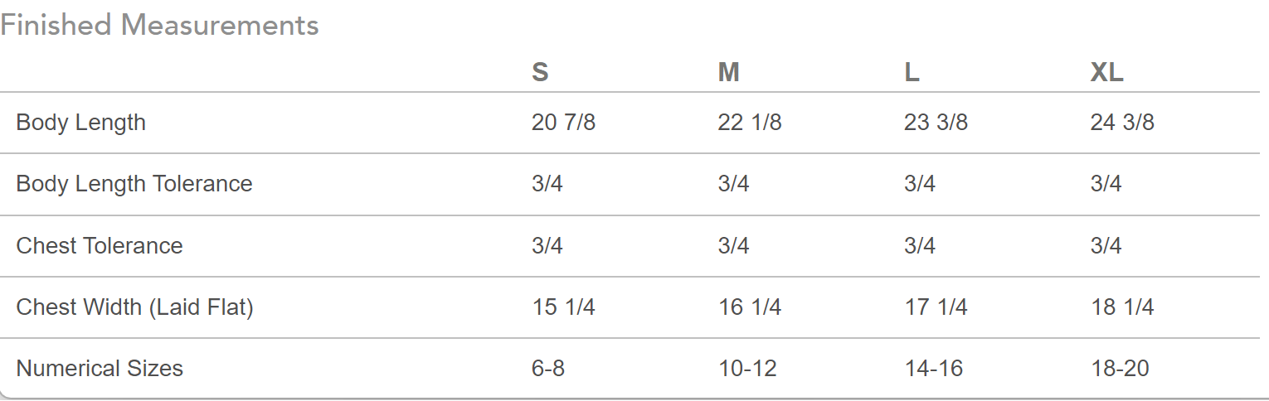Click the XL size column header
The width and height of the screenshot is (1269, 401).
(1106, 72)
